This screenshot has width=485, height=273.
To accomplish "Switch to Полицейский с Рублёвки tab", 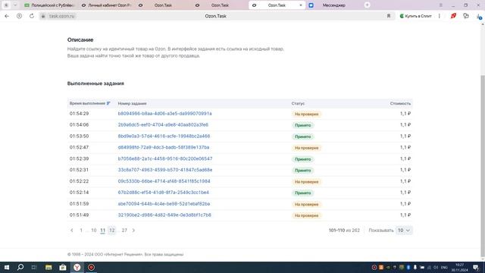I will (x=49, y=5).
